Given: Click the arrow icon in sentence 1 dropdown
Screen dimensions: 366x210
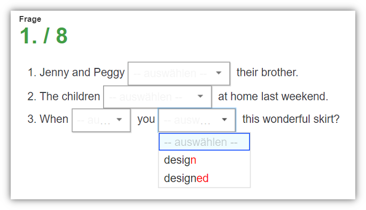Looking at the screenshot, I should pyautogui.click(x=219, y=73).
